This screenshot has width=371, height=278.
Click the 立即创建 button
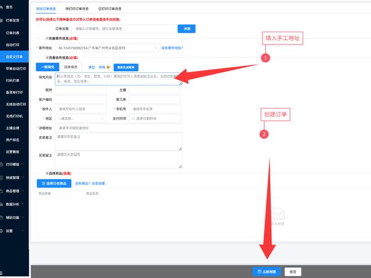point(266,272)
